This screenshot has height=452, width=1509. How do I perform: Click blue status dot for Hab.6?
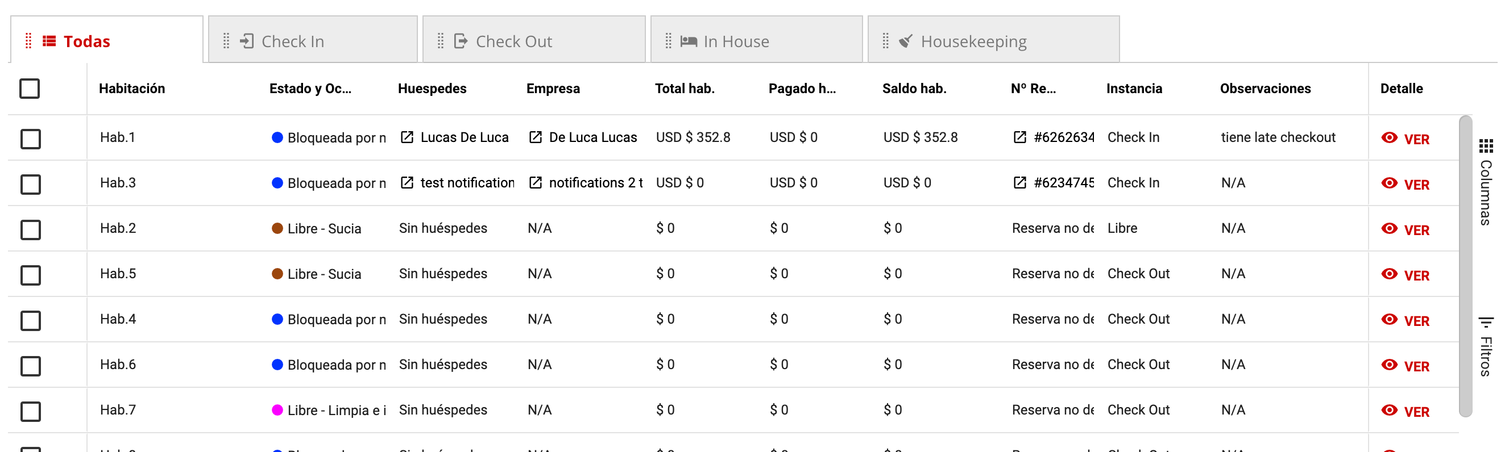277,365
